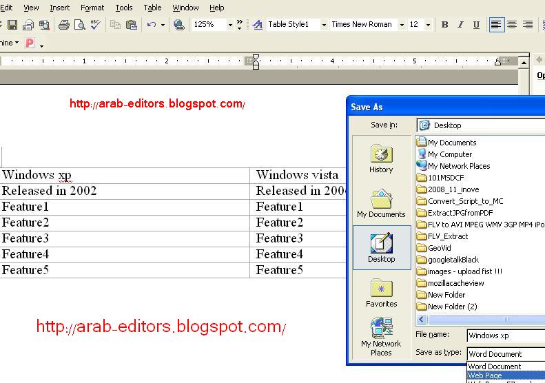Open the Undo history dropdown arrow
This screenshot has height=383, width=545.
pyautogui.click(x=163, y=25)
